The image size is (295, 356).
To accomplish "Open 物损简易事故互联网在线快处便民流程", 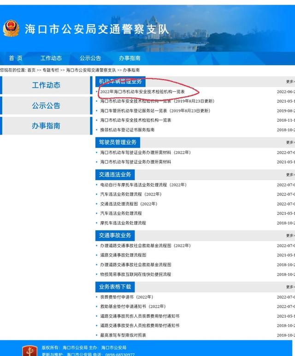I will point(136,274).
